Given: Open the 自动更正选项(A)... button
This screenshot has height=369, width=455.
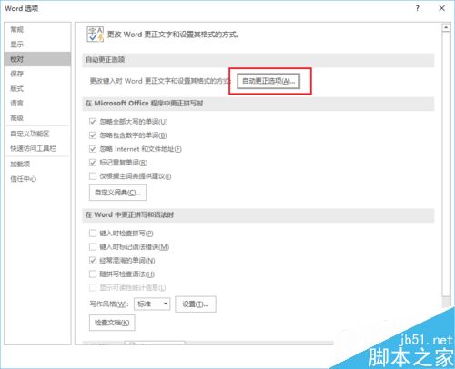Looking at the screenshot, I should [268, 81].
